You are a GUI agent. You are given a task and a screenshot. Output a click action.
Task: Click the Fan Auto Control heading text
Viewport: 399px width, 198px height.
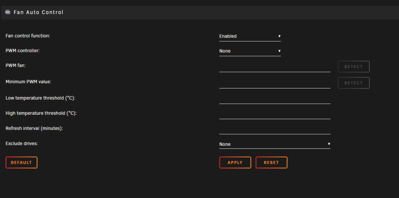(x=38, y=12)
